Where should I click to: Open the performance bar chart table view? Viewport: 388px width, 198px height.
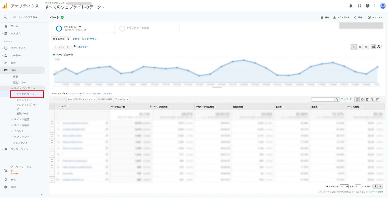367,99
